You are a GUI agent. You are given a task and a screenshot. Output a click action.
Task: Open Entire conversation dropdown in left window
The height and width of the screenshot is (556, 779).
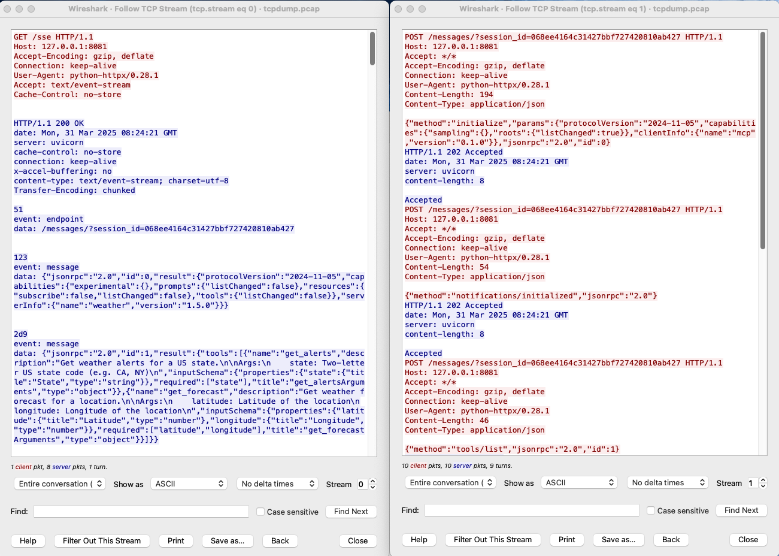(59, 484)
